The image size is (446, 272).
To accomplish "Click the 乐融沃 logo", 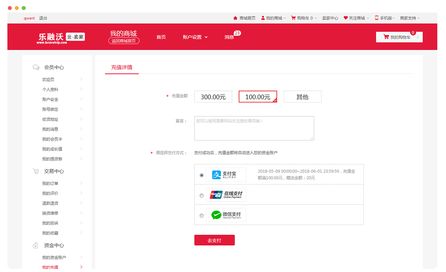I will [x=61, y=38].
